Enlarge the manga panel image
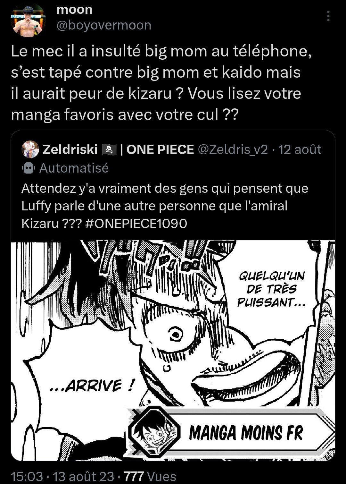346x484 pixels. click(173, 350)
